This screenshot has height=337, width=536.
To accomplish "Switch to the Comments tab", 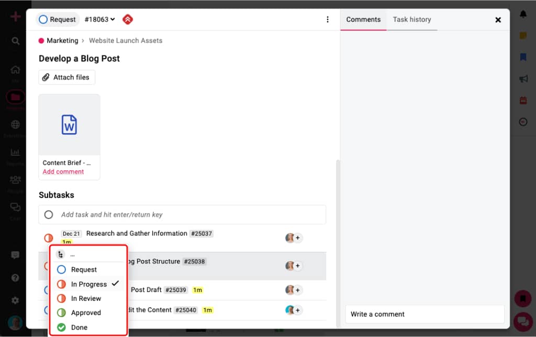I will coord(363,19).
